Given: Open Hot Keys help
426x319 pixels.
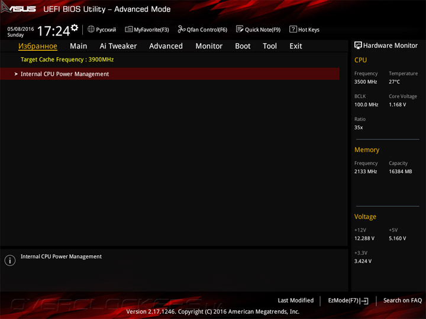Looking at the screenshot, I should [304, 30].
